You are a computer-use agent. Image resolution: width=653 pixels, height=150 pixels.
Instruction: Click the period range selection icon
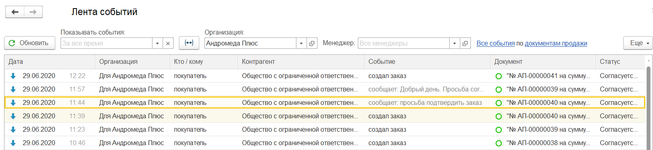[x=189, y=43]
